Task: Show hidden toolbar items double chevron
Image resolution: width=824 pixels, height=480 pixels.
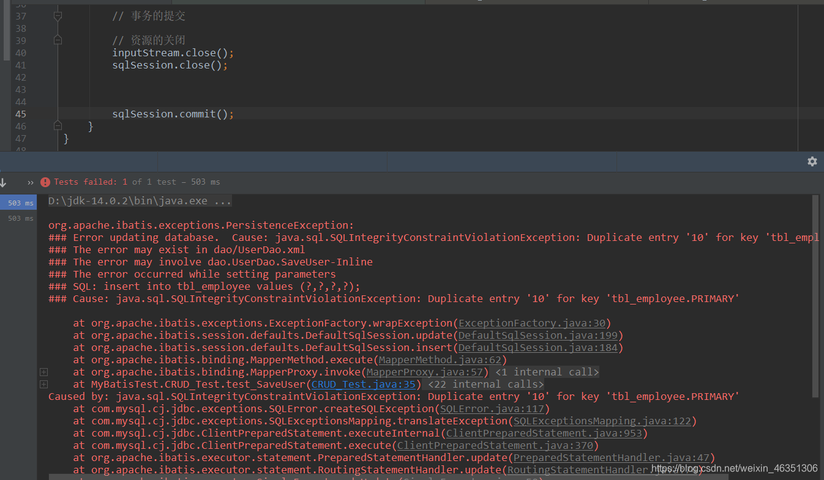Action: (31, 182)
